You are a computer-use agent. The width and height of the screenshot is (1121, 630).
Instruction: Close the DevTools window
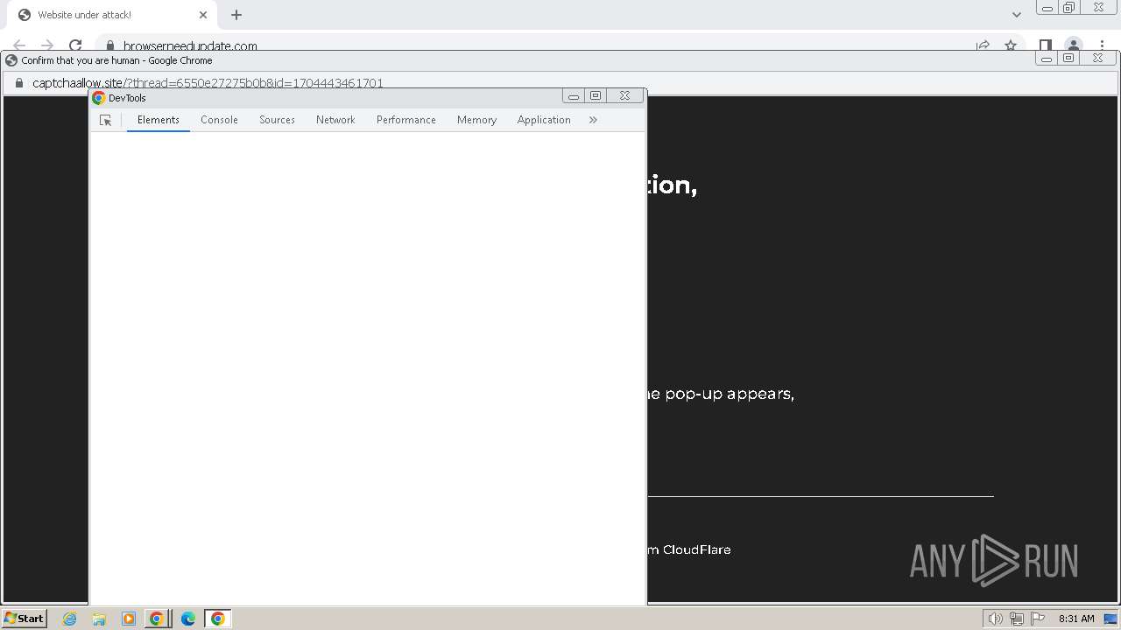[624, 96]
